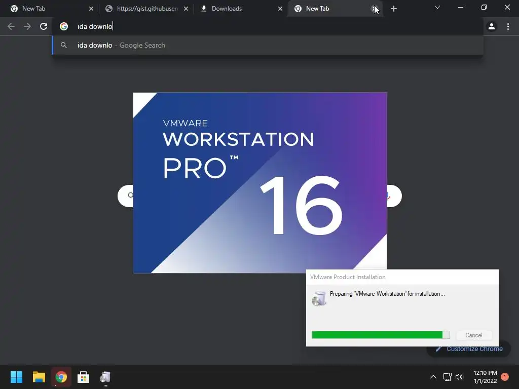
Task: Close the Downloads tab
Action: 280,9
